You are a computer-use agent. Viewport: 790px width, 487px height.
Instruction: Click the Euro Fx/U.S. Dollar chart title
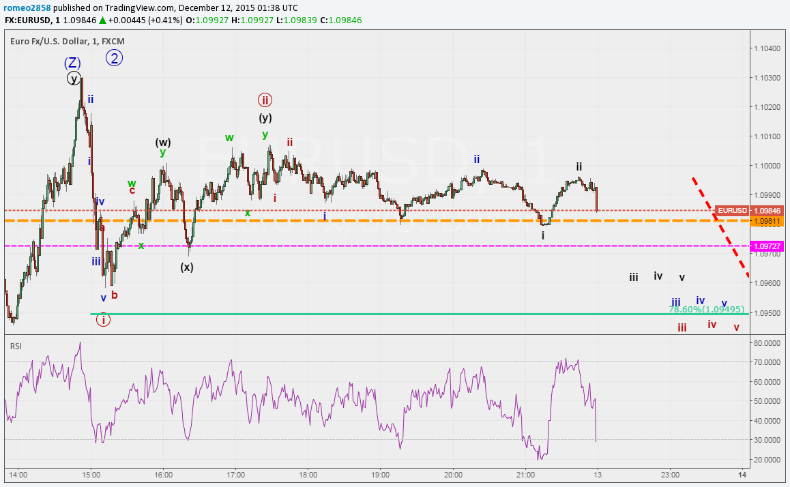(x=67, y=42)
